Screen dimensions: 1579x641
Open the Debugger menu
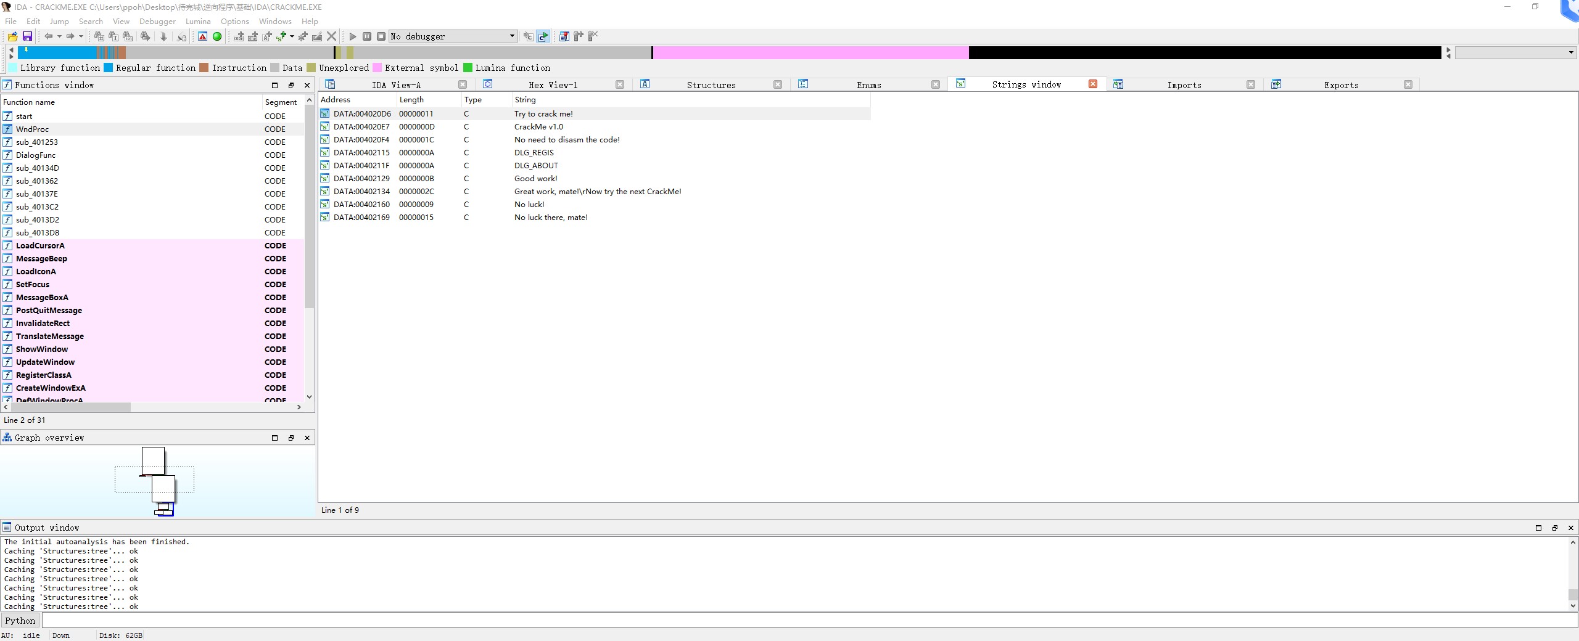point(157,21)
